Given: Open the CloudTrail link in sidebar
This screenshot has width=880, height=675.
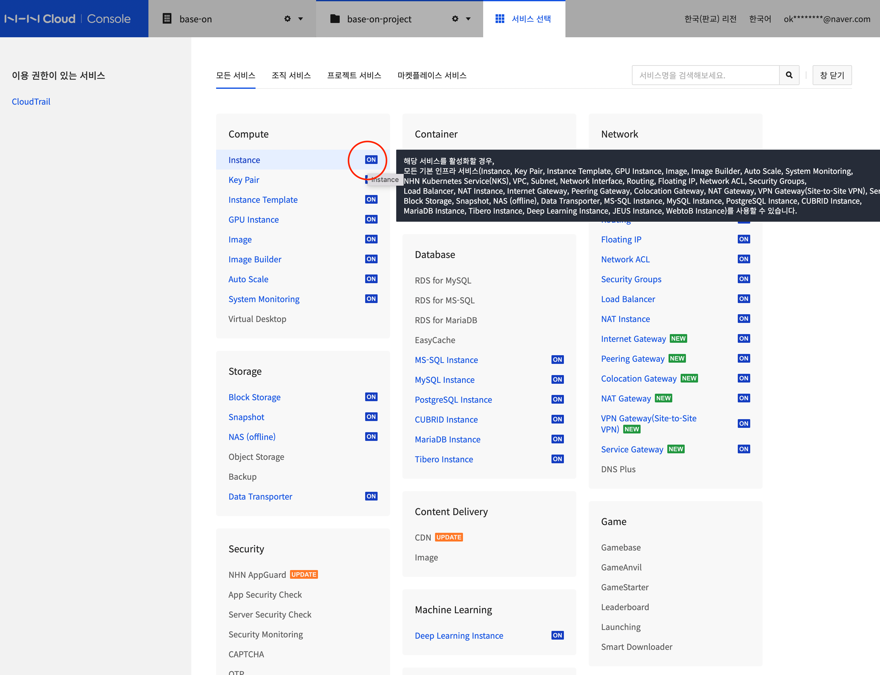Looking at the screenshot, I should click(31, 102).
